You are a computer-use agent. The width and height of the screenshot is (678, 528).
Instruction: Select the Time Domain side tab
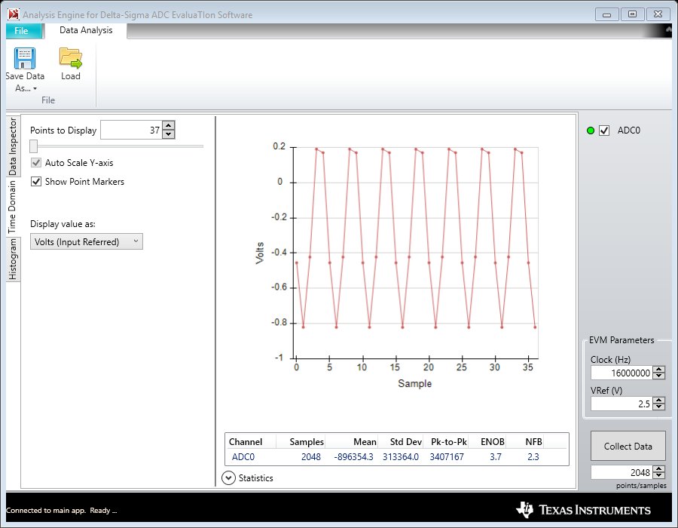(13, 207)
